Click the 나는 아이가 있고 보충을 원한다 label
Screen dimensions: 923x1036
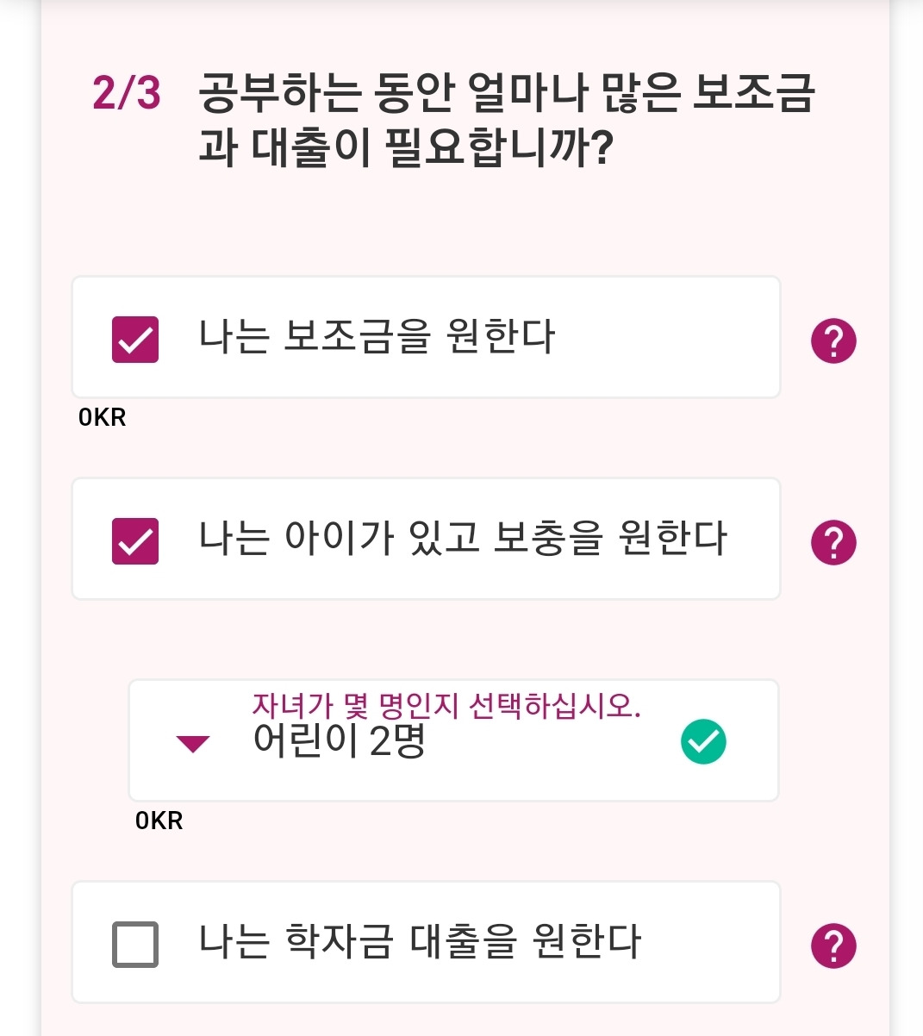pos(463,538)
